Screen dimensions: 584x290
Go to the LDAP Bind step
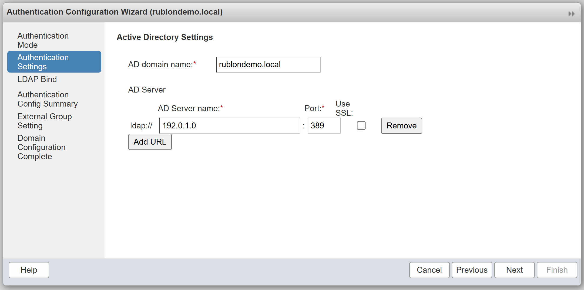tap(37, 79)
